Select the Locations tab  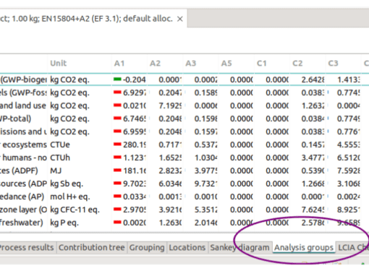pos(187,248)
